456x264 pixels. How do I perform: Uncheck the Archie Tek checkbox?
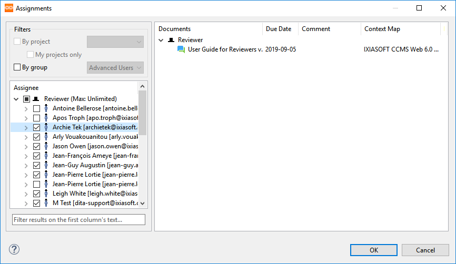coord(36,127)
